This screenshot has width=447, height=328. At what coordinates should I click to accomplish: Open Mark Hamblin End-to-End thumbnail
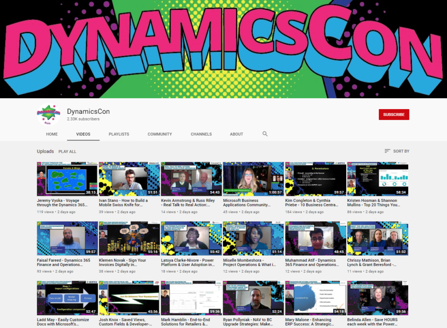point(191,298)
